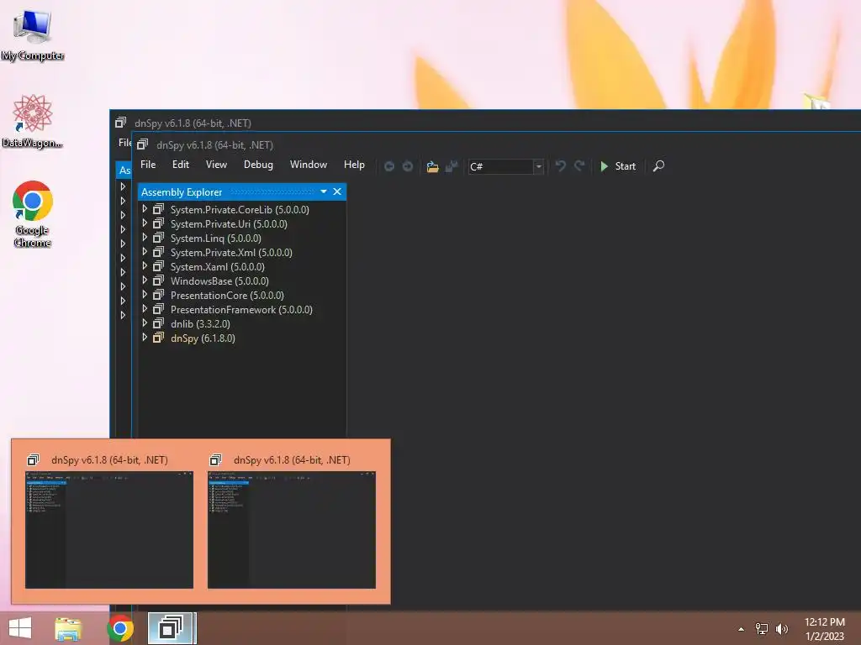The height and width of the screenshot is (645, 861).
Task: Select the right dnSpy taskbar preview thumbnail
Action: pyautogui.click(x=292, y=530)
